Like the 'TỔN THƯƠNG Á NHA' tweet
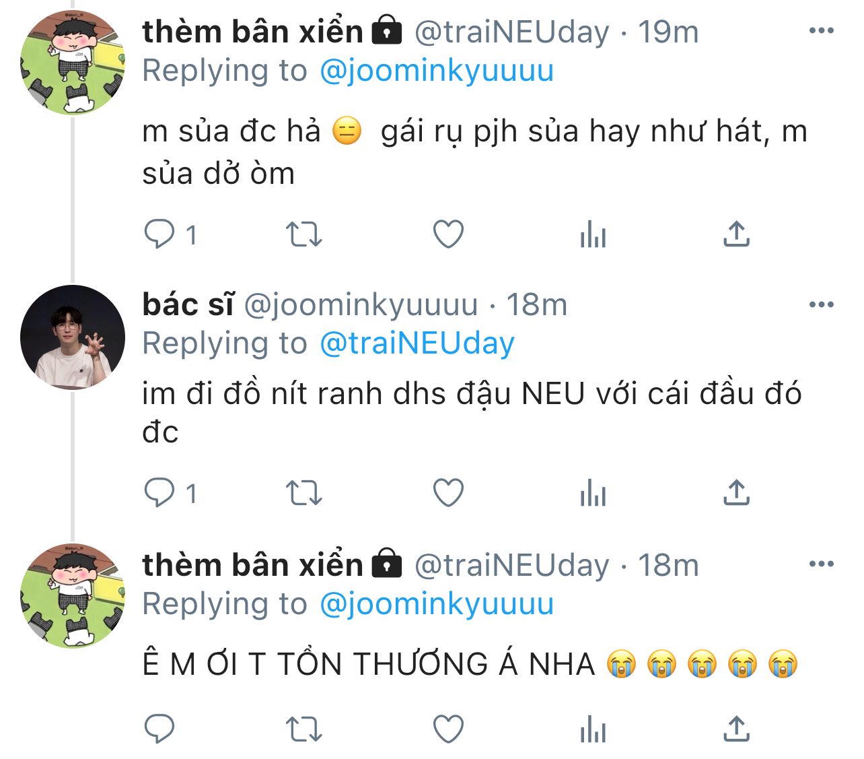Image resolution: width=864 pixels, height=759 pixels. (x=448, y=729)
